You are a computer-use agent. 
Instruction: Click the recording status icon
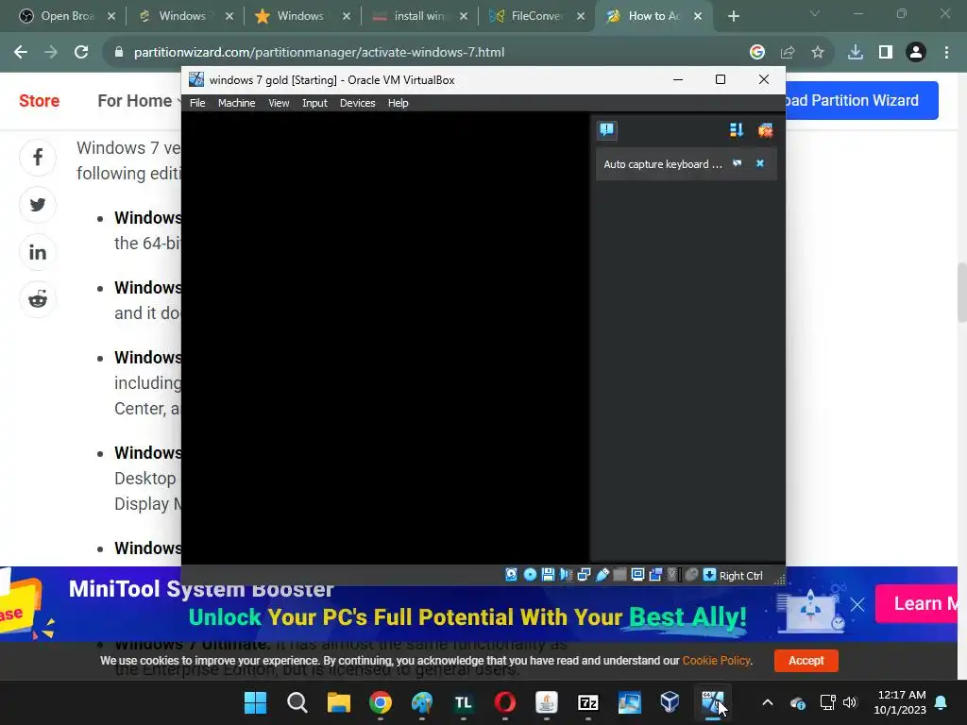[x=655, y=575]
